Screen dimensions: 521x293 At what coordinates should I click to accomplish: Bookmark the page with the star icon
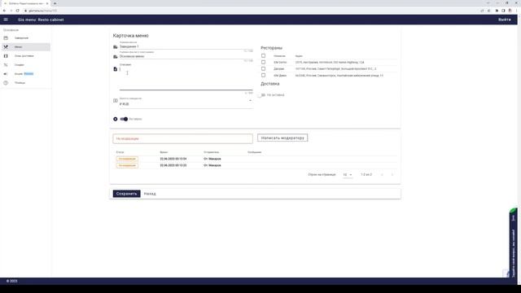pyautogui.click(x=488, y=11)
